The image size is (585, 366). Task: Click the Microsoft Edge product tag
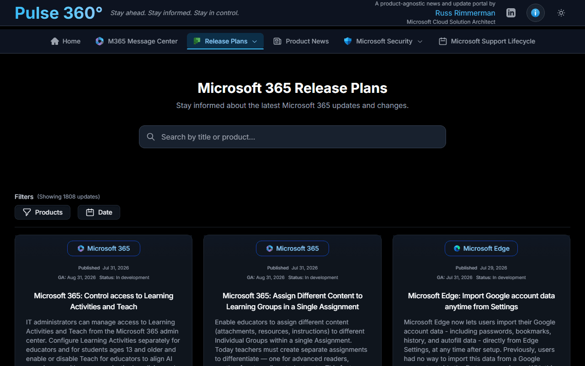click(481, 248)
